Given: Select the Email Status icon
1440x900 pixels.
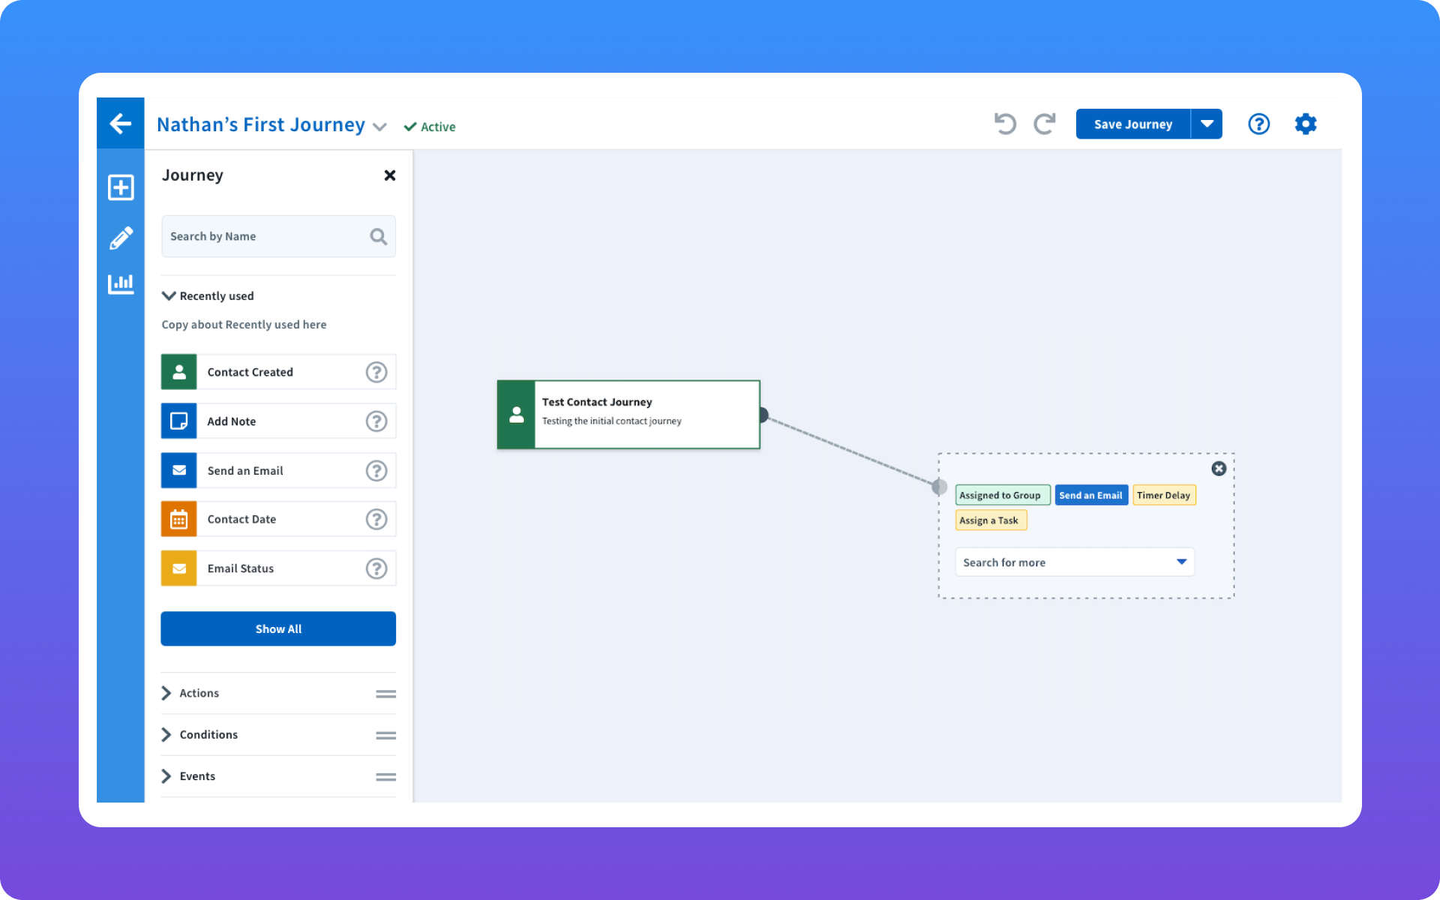Looking at the screenshot, I should point(178,568).
